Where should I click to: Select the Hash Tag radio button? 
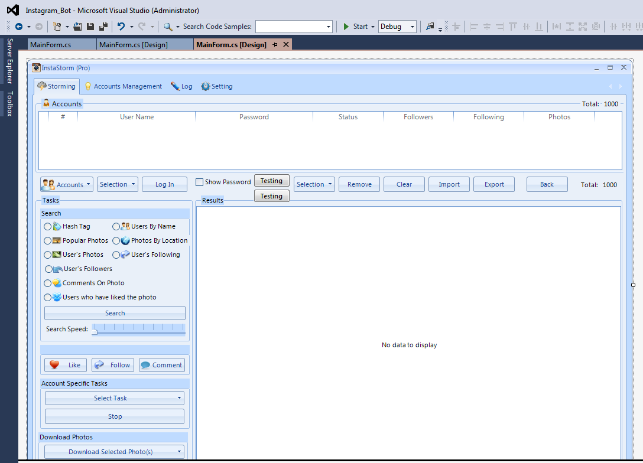(x=47, y=226)
